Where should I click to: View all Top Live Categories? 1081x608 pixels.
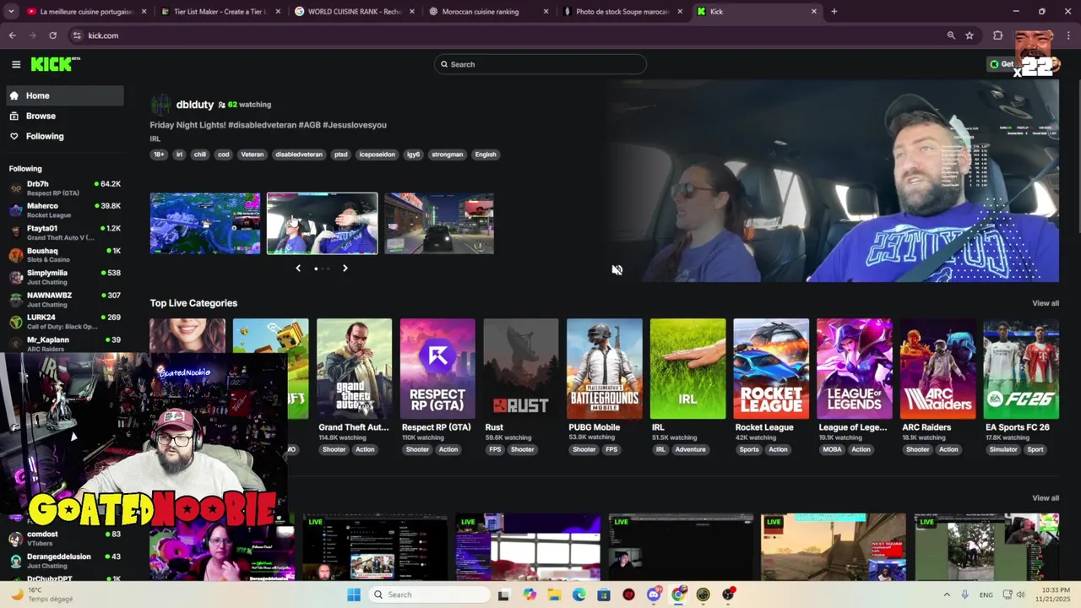(x=1046, y=303)
